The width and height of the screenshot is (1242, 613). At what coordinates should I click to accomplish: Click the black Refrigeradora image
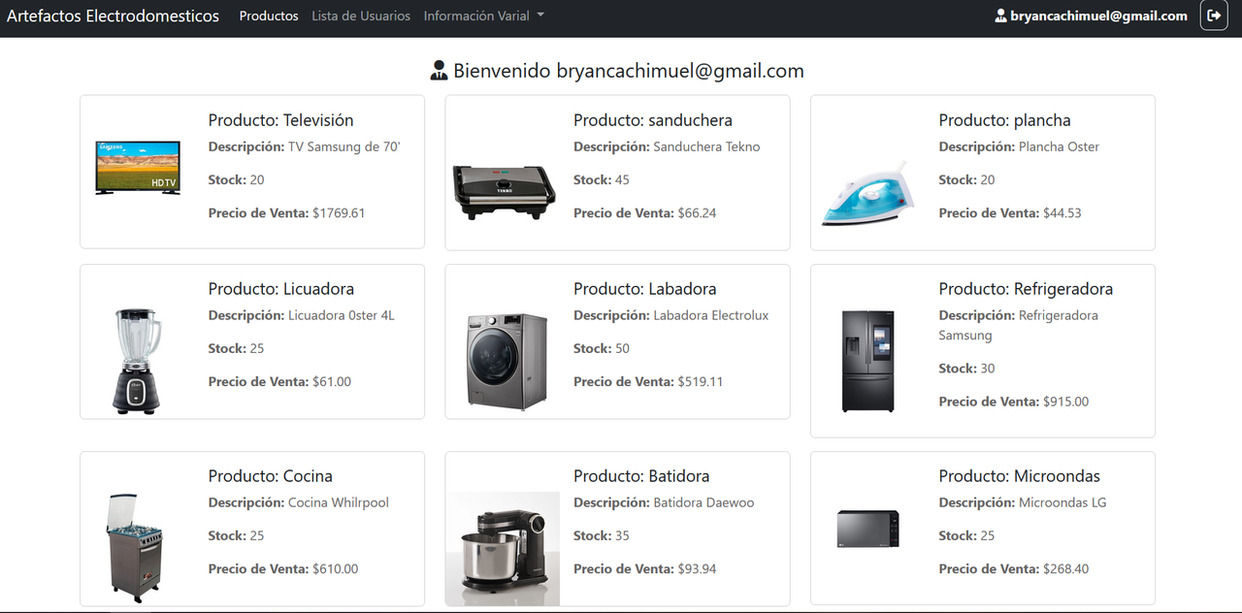click(x=868, y=361)
